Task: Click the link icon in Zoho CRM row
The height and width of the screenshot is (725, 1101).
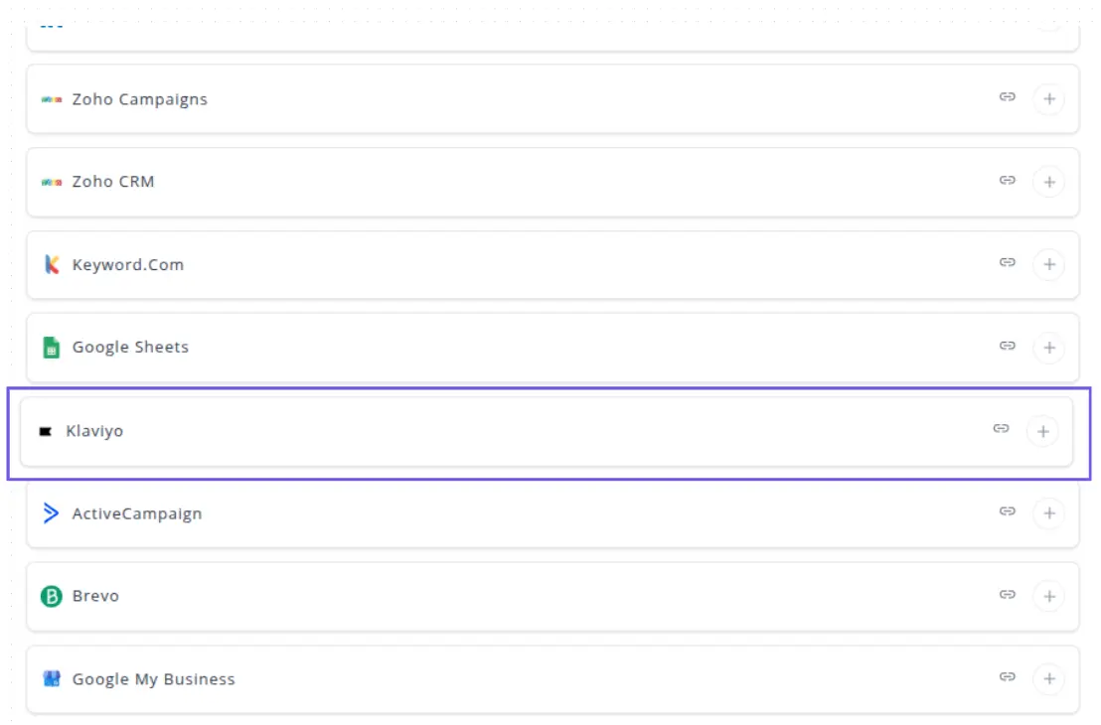Action: (x=1008, y=180)
